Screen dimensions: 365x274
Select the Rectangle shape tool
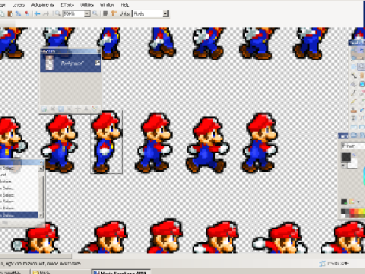tap(354, 126)
